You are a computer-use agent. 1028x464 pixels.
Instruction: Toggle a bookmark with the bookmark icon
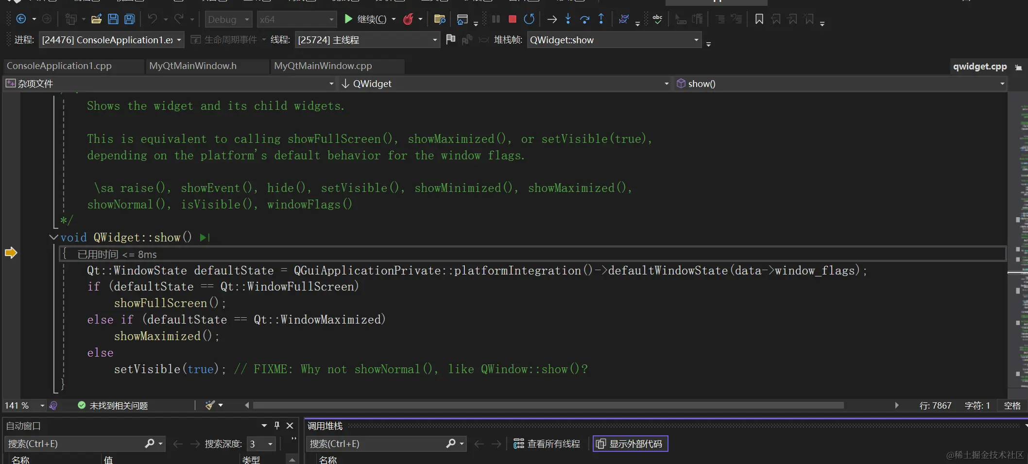point(759,19)
